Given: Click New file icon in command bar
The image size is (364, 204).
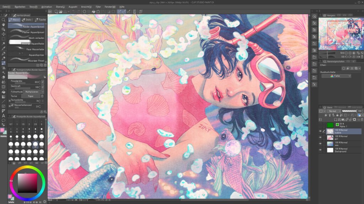Looking at the screenshot, I should pos(56,12).
